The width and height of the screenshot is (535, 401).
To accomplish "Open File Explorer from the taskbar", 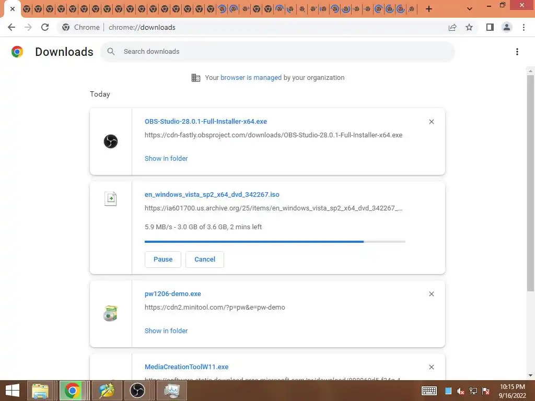I will [40, 391].
